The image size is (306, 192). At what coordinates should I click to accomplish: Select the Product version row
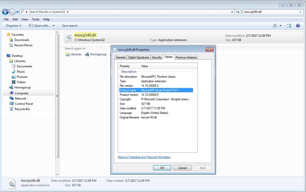pos(156,95)
